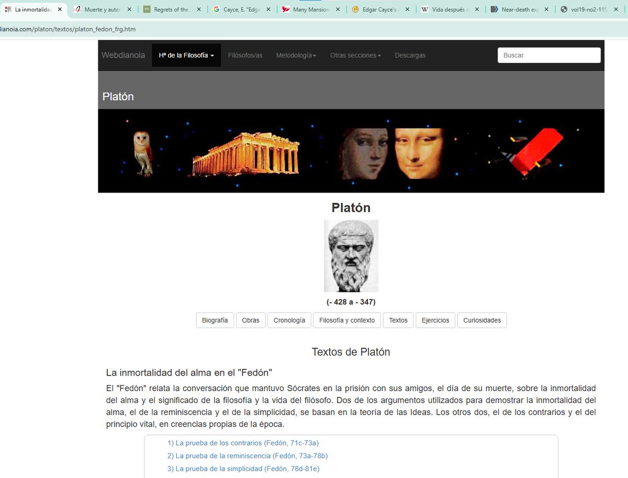Close the 'La inmortalidad' browser tab
The width and height of the screenshot is (628, 478).
point(60,9)
